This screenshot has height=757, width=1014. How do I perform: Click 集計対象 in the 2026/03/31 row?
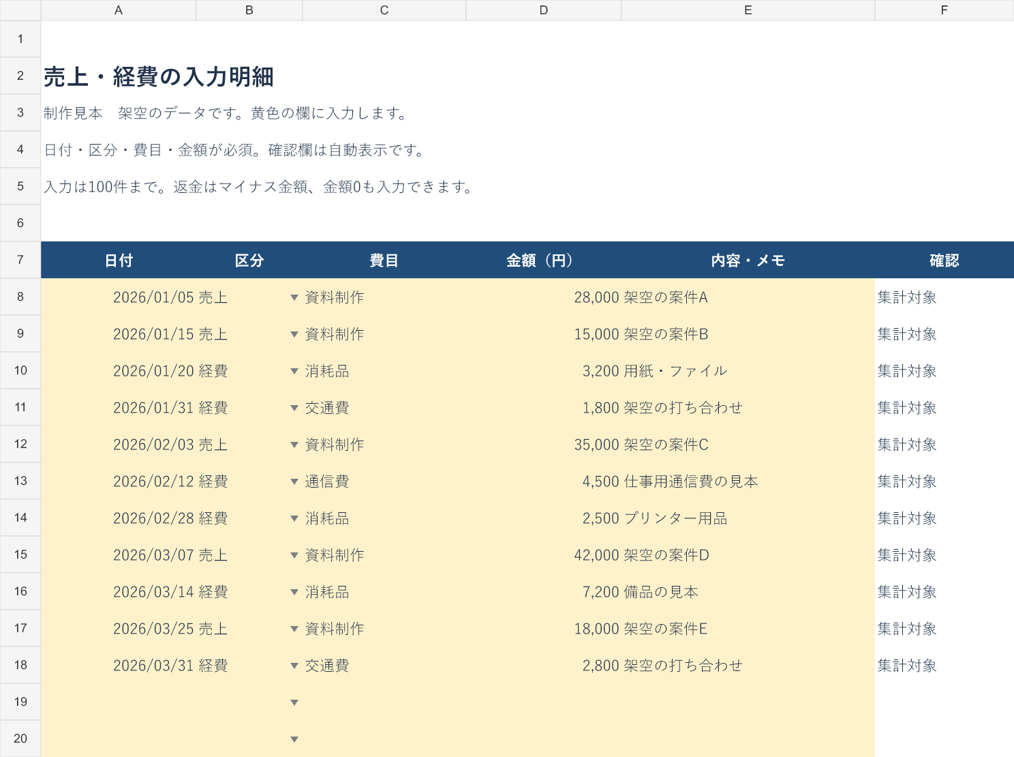[907, 666]
